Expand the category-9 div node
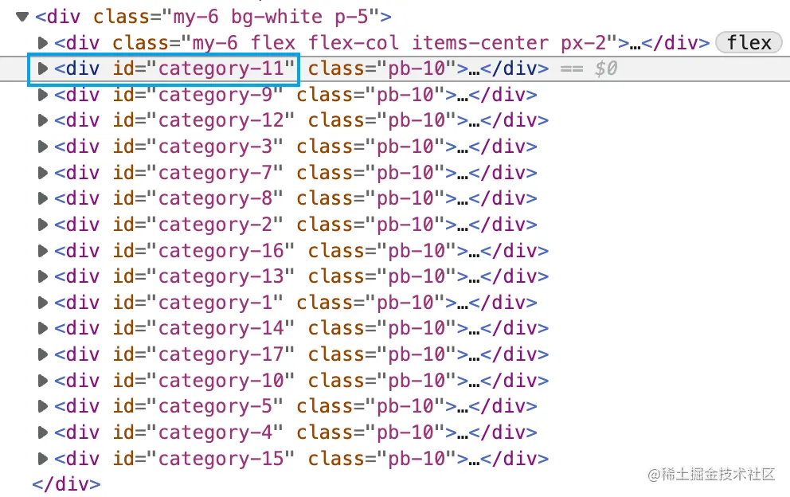 click(43, 94)
